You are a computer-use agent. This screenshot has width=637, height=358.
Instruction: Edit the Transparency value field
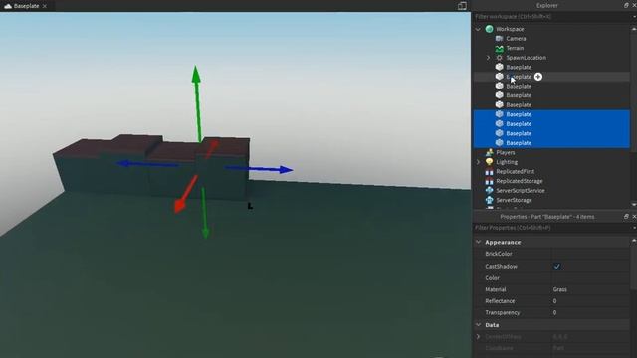click(x=591, y=313)
